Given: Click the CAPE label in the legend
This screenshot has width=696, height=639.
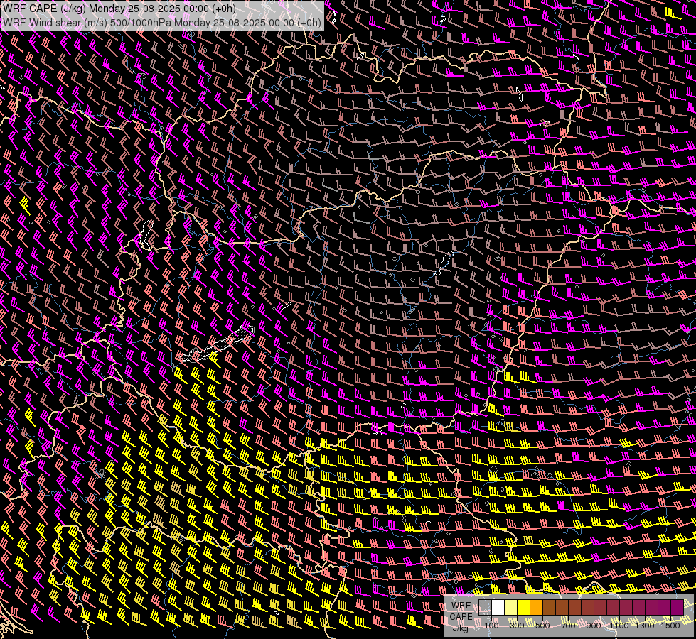Looking at the screenshot, I should [461, 617].
